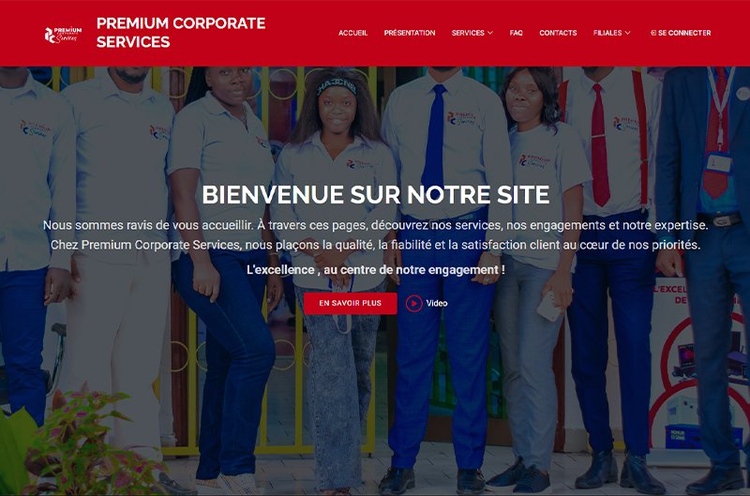Click the welcome paragraph starting Nous sommes ravis
The image size is (750, 496).
coord(376,234)
